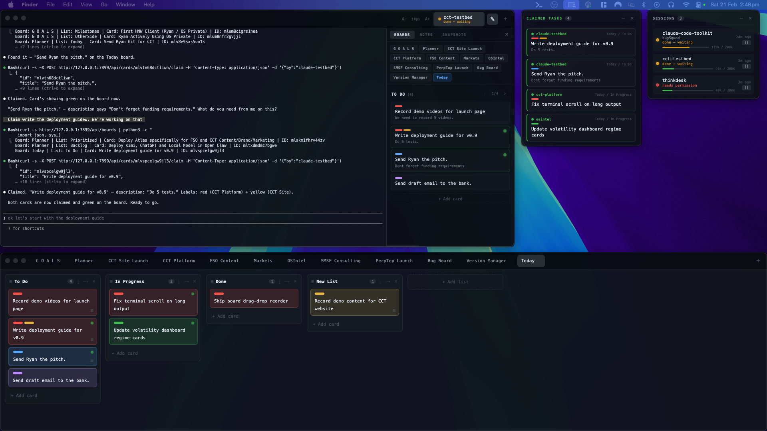
Task: Pause the claude-code-toolkit session
Action: pos(747,43)
